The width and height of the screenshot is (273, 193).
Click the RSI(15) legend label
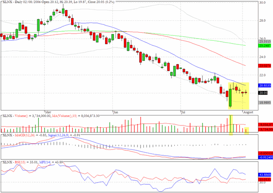20,162
